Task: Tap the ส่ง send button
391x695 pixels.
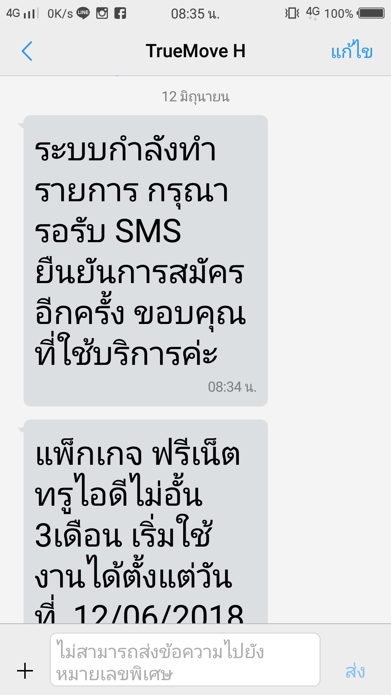Action: [x=355, y=671]
